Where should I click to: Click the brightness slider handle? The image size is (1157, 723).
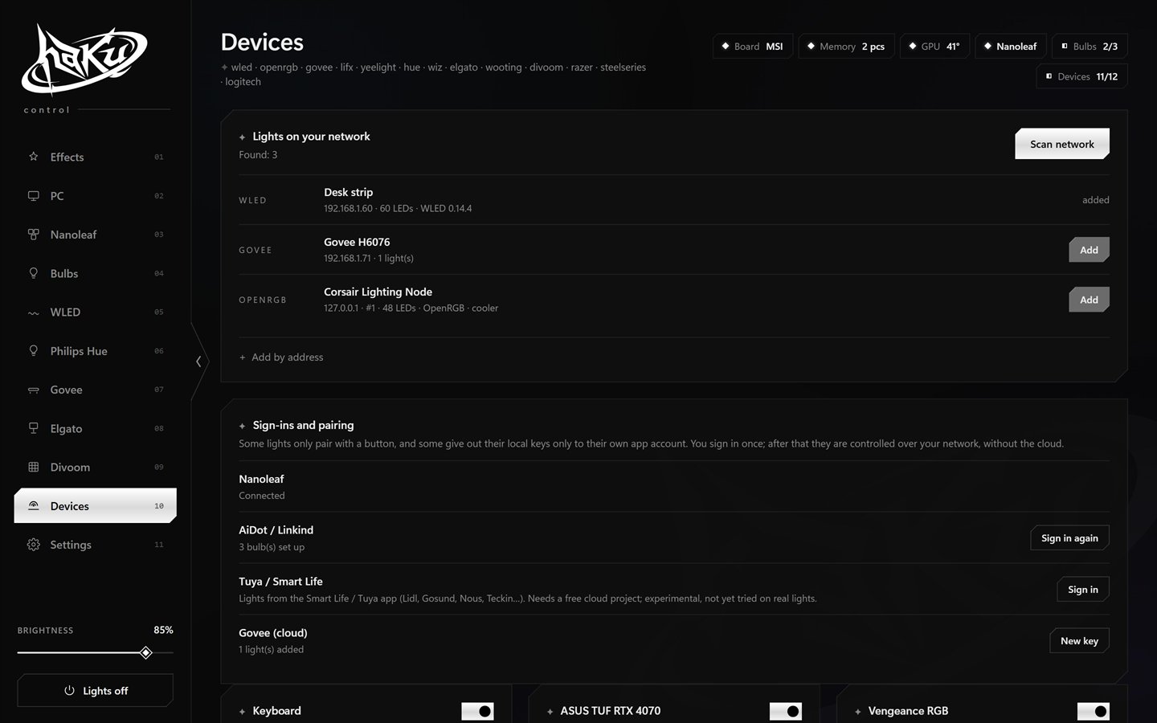click(x=145, y=652)
